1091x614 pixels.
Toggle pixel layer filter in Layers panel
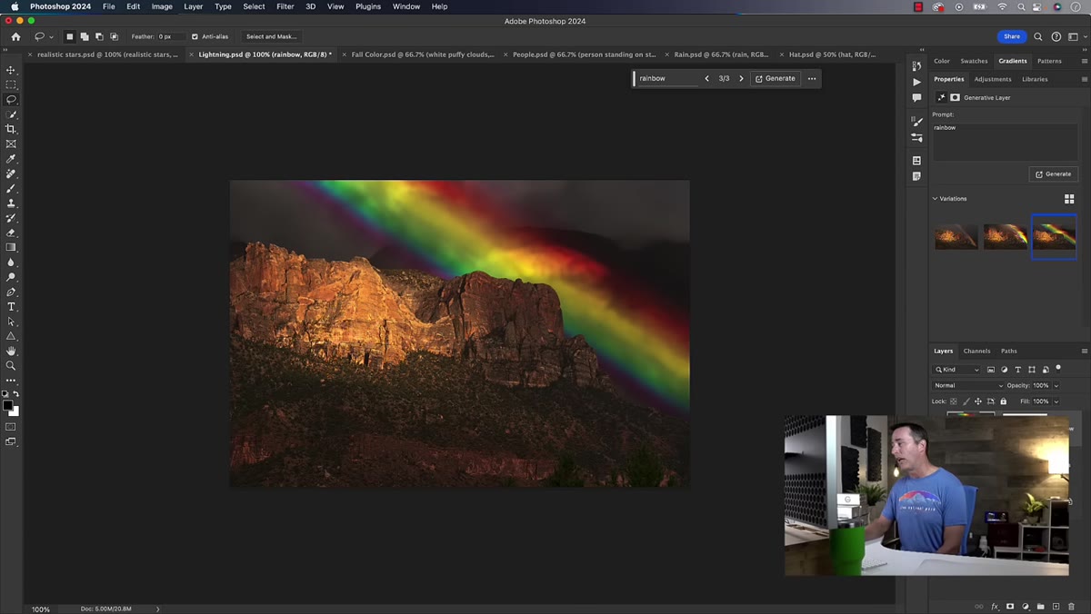point(991,370)
